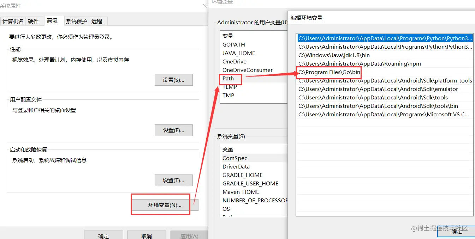
Task: Select Android Sdk\tools\bin path entry
Action: (x=385, y=106)
